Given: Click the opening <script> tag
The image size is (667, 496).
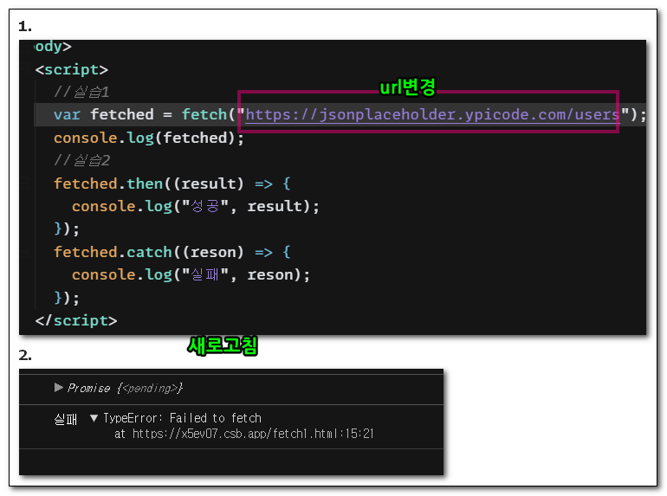Looking at the screenshot, I should (x=72, y=69).
